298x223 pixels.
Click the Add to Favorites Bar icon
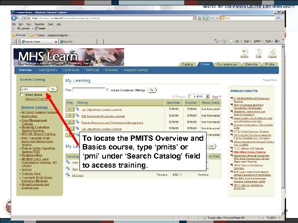pyautogui.click(x=31, y=35)
